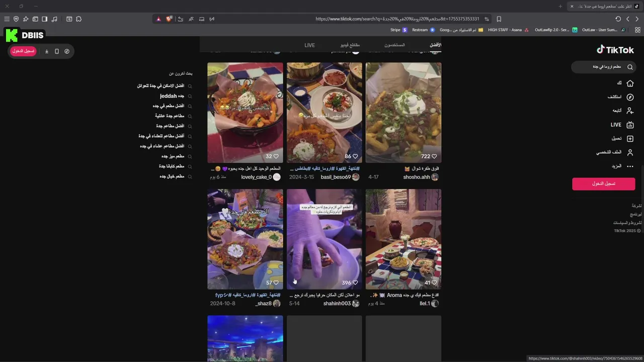Click the mobile phone icon near login
This screenshot has height=362, width=644.
point(57,51)
